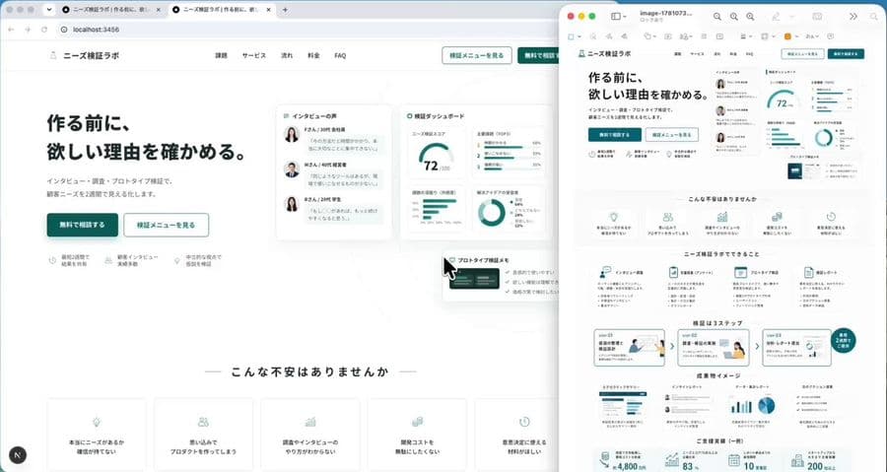This screenshot has width=887, height=472.
Task: Go back in browser history
Action: click(x=11, y=30)
